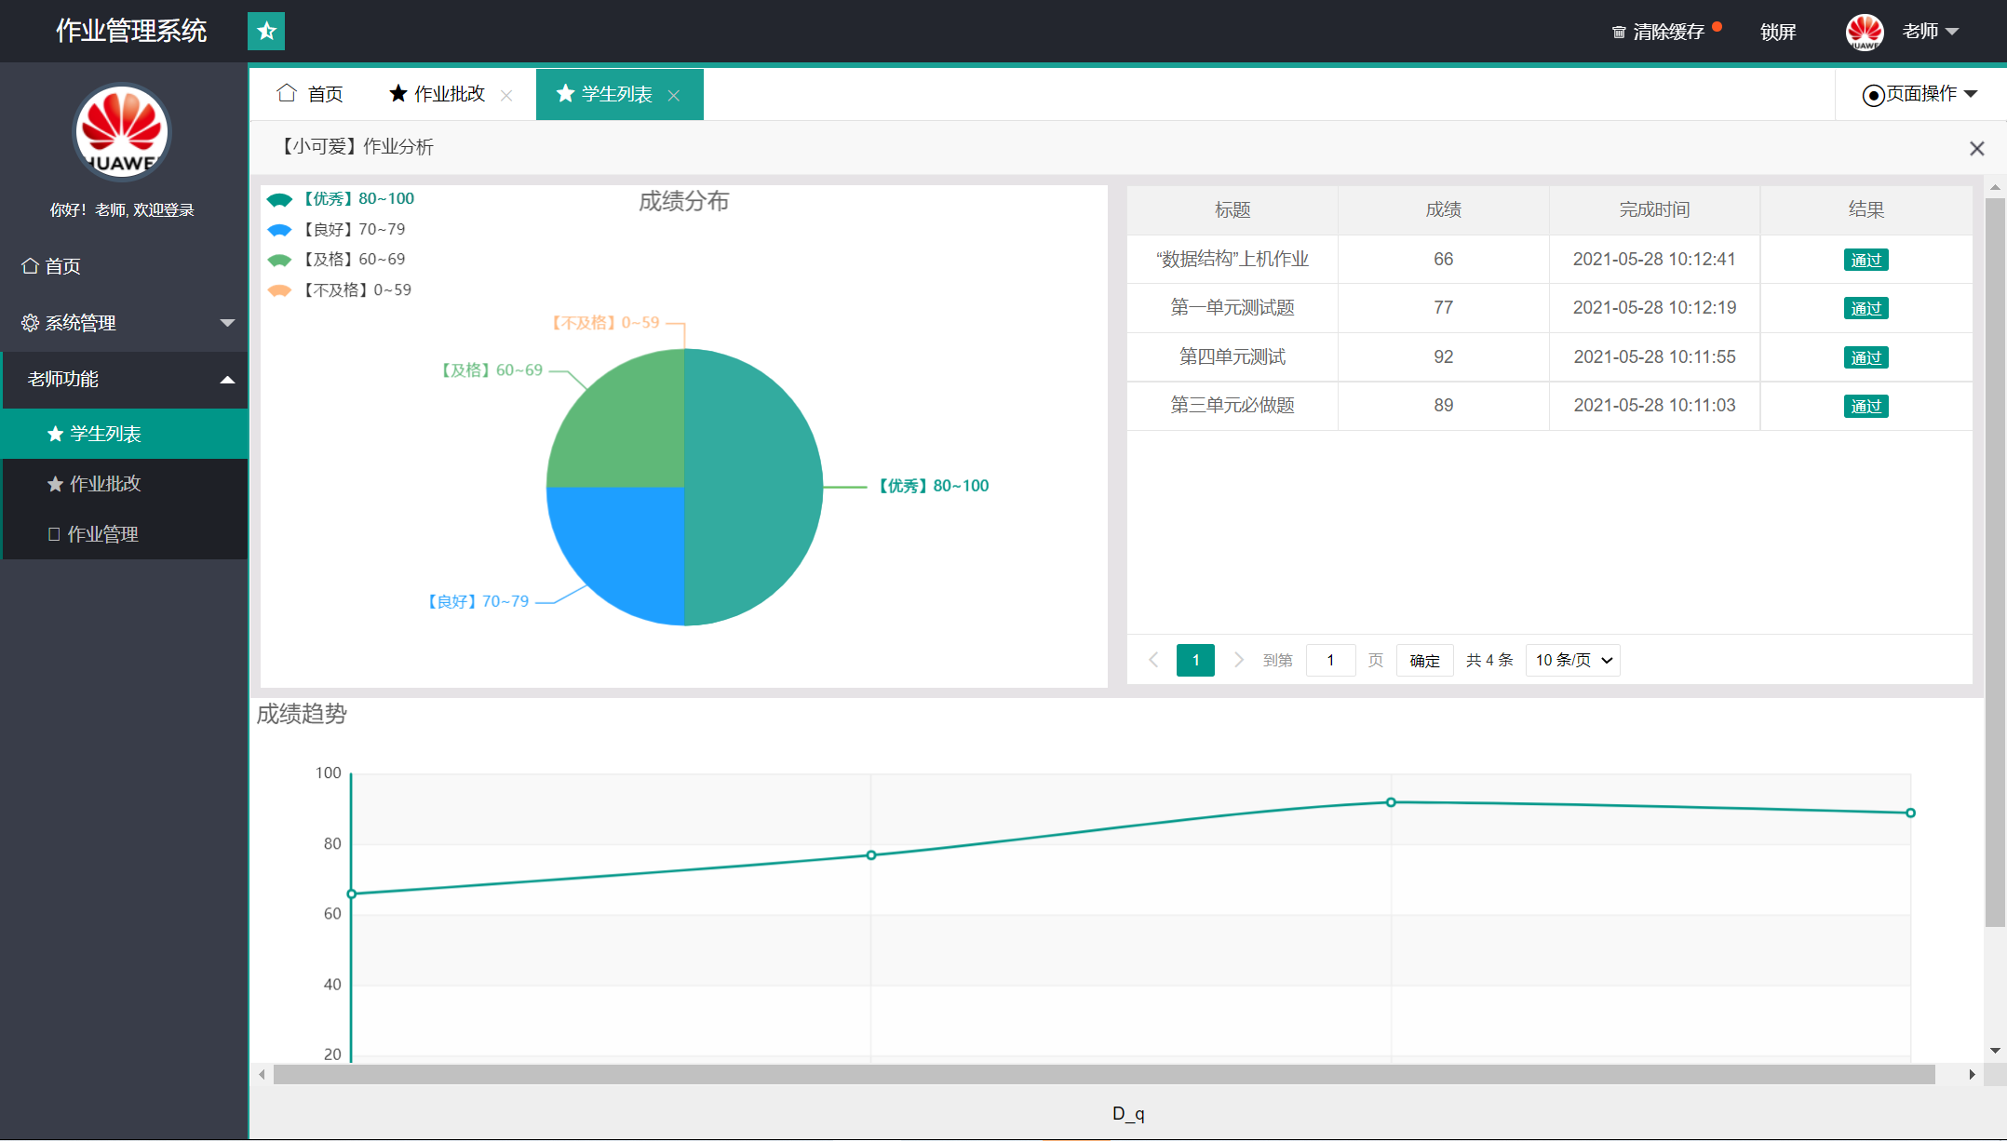Screen dimensions: 2007x1141
Task: Close the 作业批改 tab with its X
Action: (x=506, y=95)
